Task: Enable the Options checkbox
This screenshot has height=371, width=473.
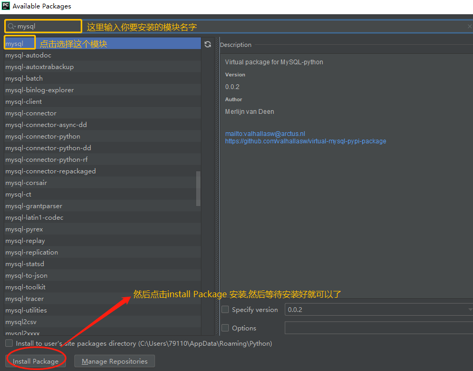Action: click(225, 328)
